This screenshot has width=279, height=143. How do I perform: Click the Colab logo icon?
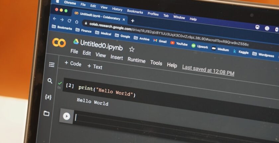click(59, 43)
